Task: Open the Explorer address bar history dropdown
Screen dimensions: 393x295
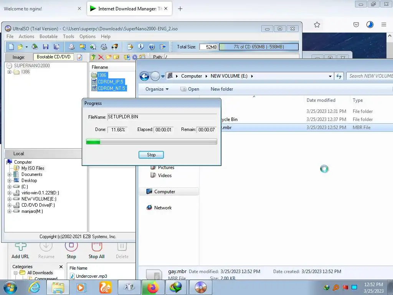Action: pos(330,76)
